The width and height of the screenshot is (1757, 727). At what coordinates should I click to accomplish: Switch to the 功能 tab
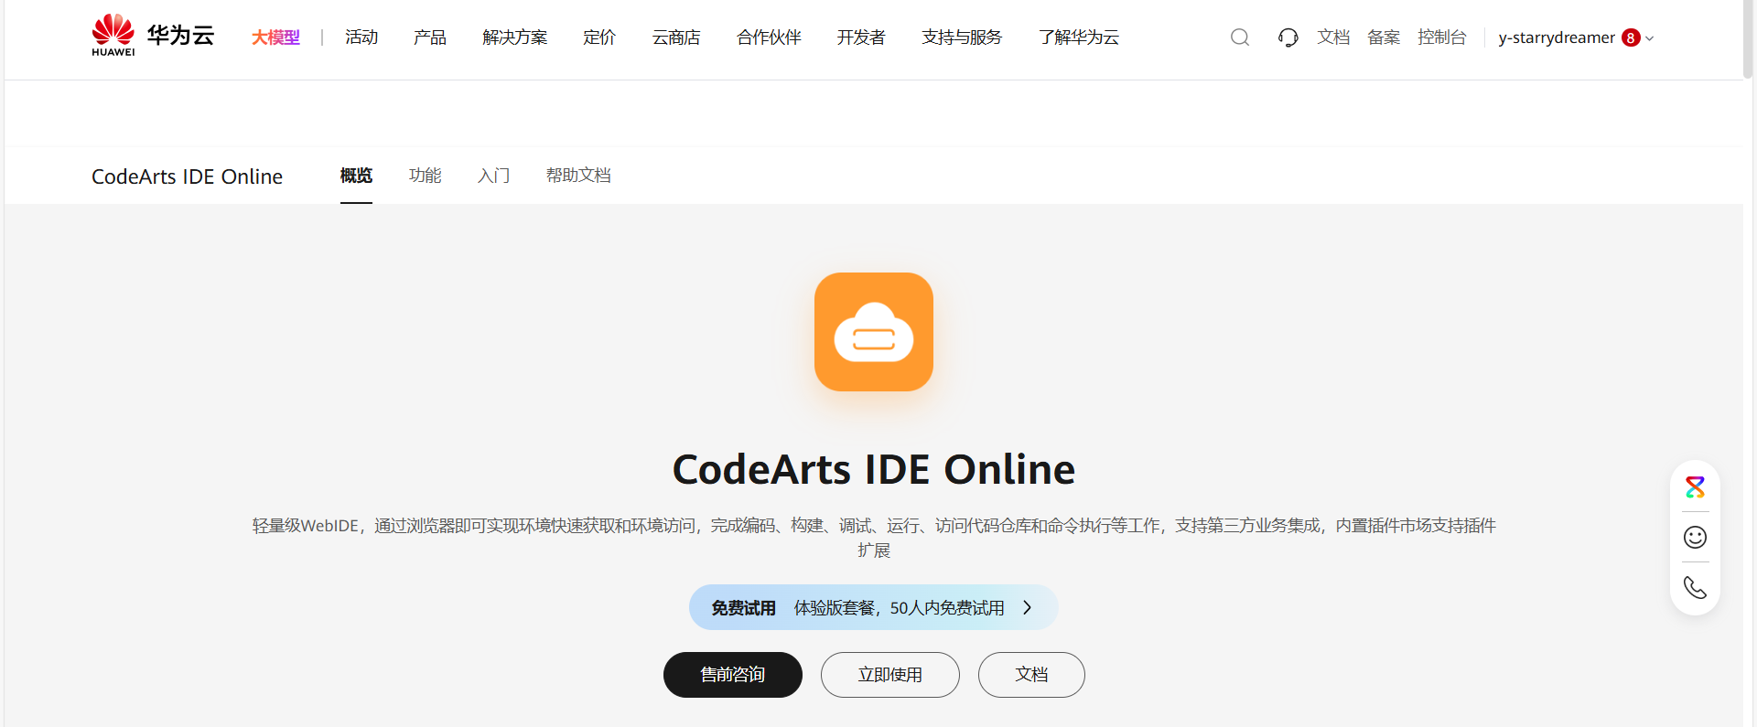click(425, 176)
